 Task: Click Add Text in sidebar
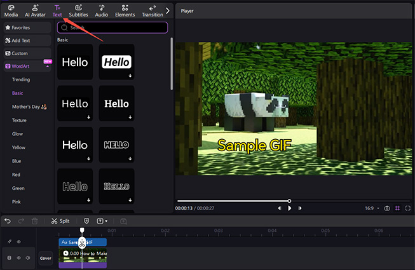pos(27,41)
